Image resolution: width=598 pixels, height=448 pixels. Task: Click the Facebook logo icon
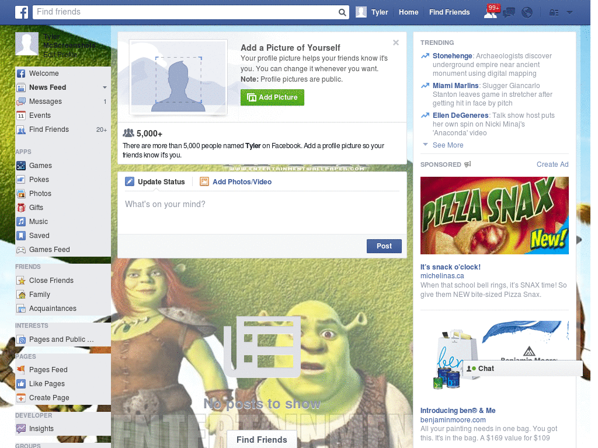click(x=22, y=12)
